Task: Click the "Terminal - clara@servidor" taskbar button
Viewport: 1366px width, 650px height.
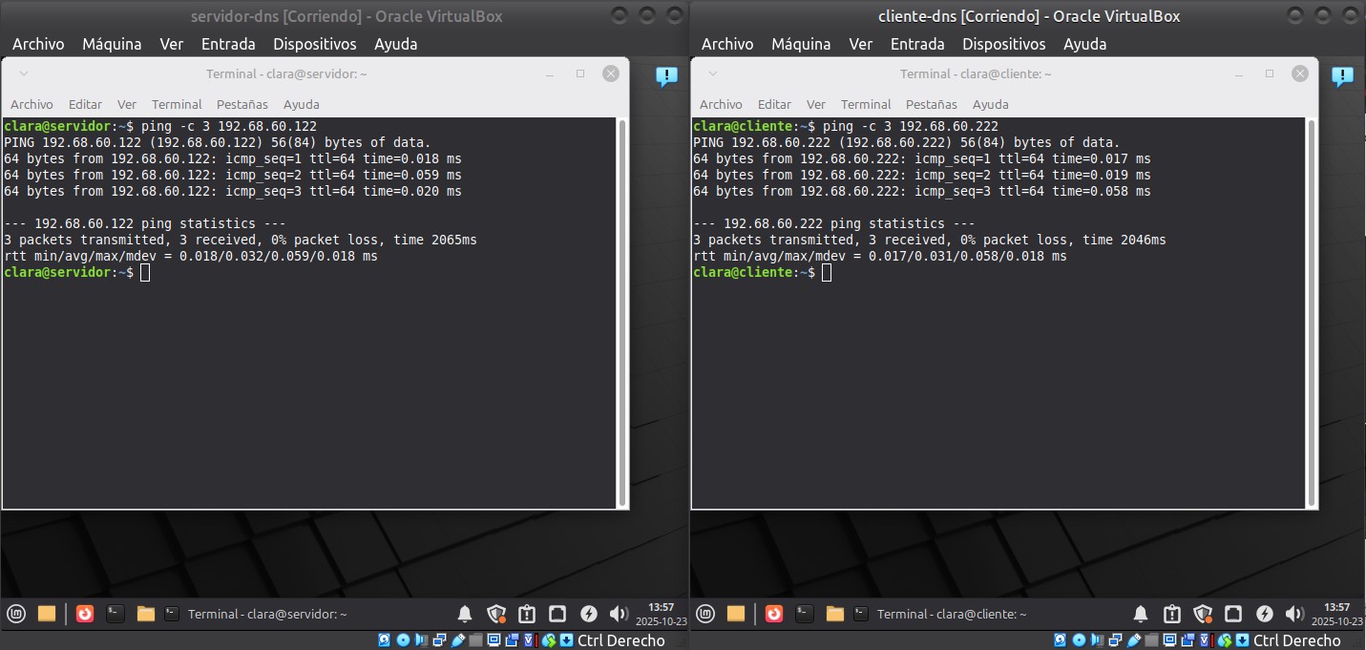Action: coord(256,614)
